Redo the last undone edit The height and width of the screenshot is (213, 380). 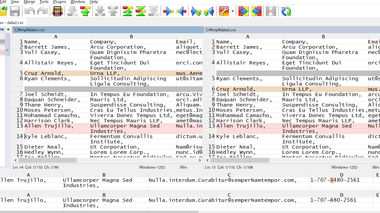pos(43,12)
